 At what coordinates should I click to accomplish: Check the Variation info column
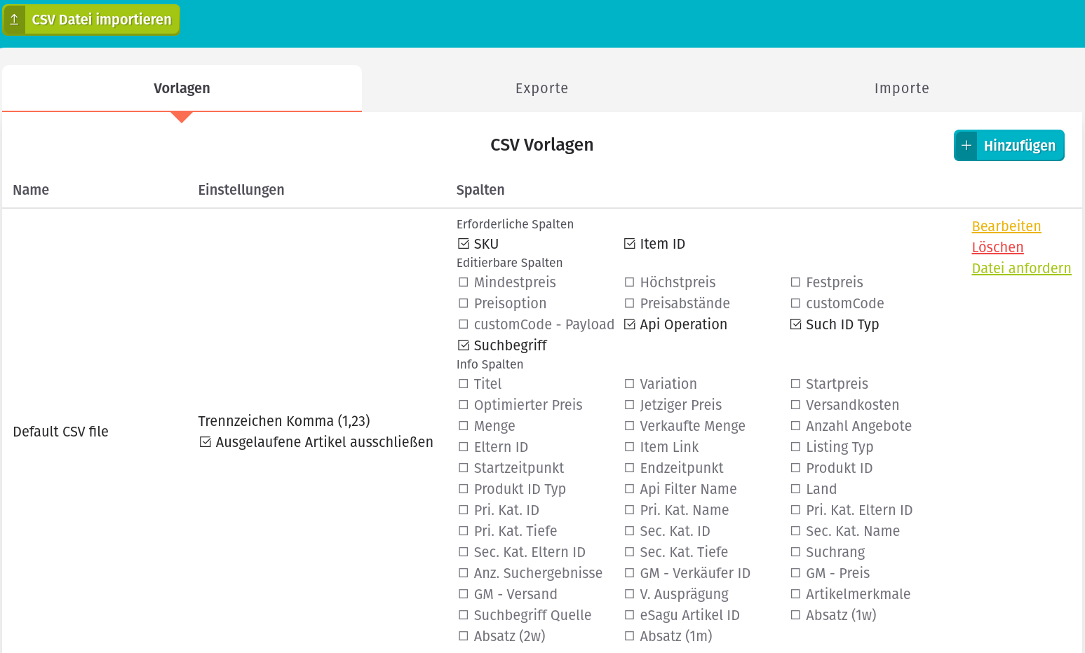click(630, 384)
